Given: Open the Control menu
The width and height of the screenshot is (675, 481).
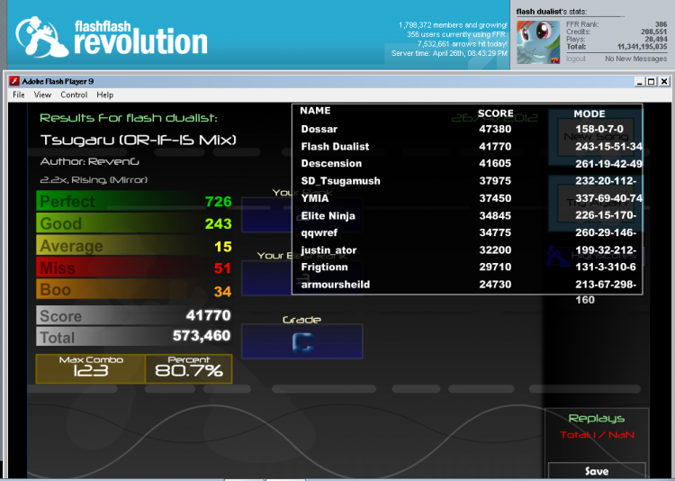Looking at the screenshot, I should 74,95.
